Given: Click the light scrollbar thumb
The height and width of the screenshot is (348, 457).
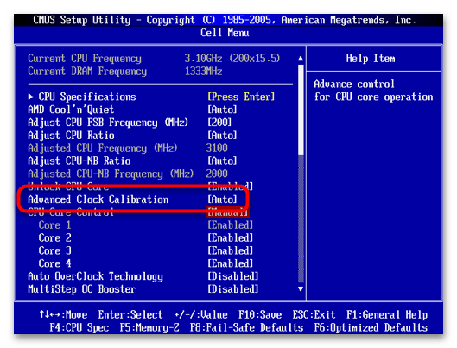Looking at the screenshot, I should [301, 110].
